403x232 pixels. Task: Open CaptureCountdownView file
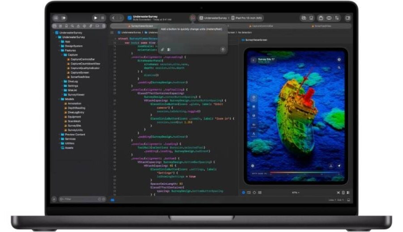83,64
